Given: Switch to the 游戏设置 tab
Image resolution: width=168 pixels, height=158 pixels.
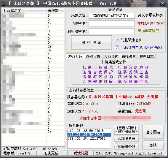Looking at the screenshot, I should point(93,56).
